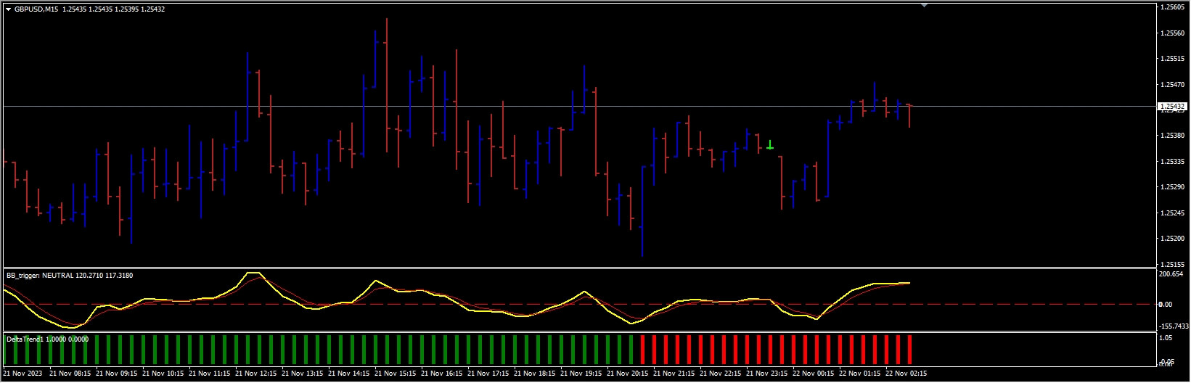Image resolution: width=1191 pixels, height=383 pixels.
Task: Click the 21 Nov 08:15 time label
Action: point(70,374)
